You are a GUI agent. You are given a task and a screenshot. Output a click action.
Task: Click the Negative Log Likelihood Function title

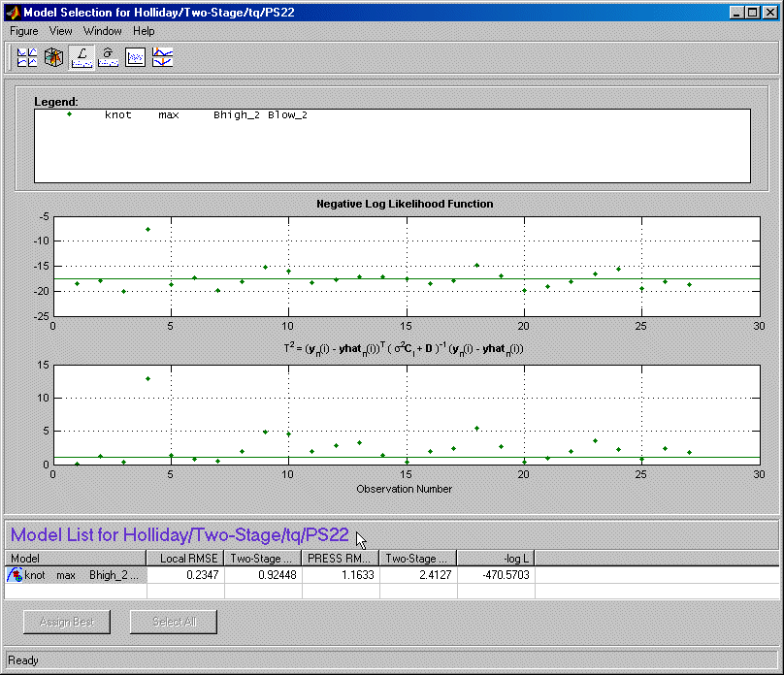click(x=405, y=204)
